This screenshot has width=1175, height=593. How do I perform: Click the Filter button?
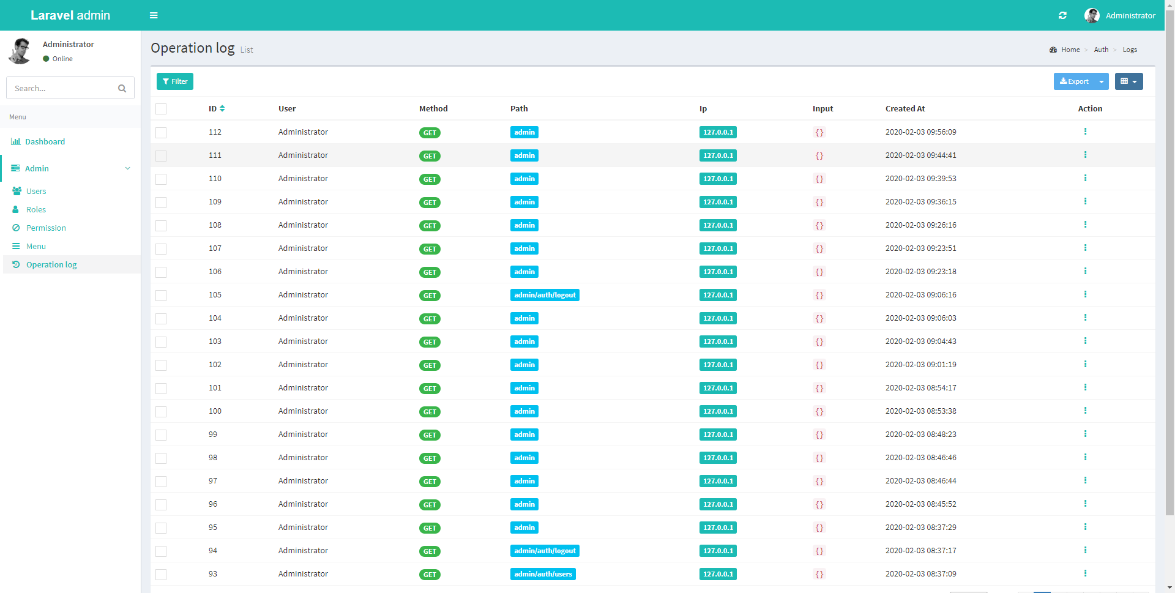(x=175, y=81)
